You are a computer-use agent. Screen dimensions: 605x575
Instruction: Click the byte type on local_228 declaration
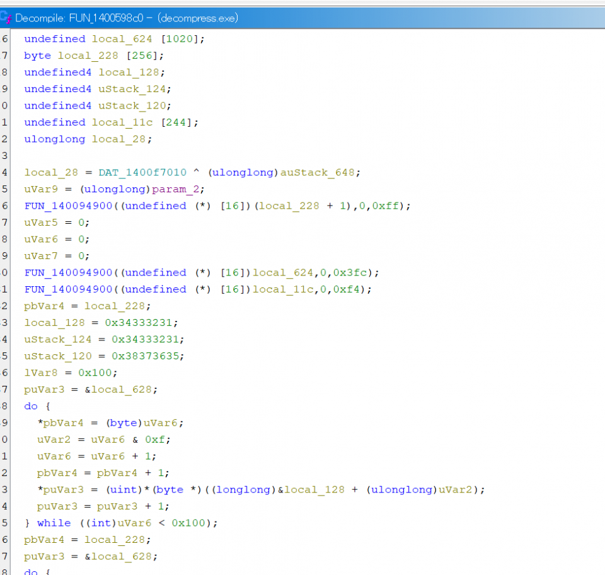tap(37, 55)
